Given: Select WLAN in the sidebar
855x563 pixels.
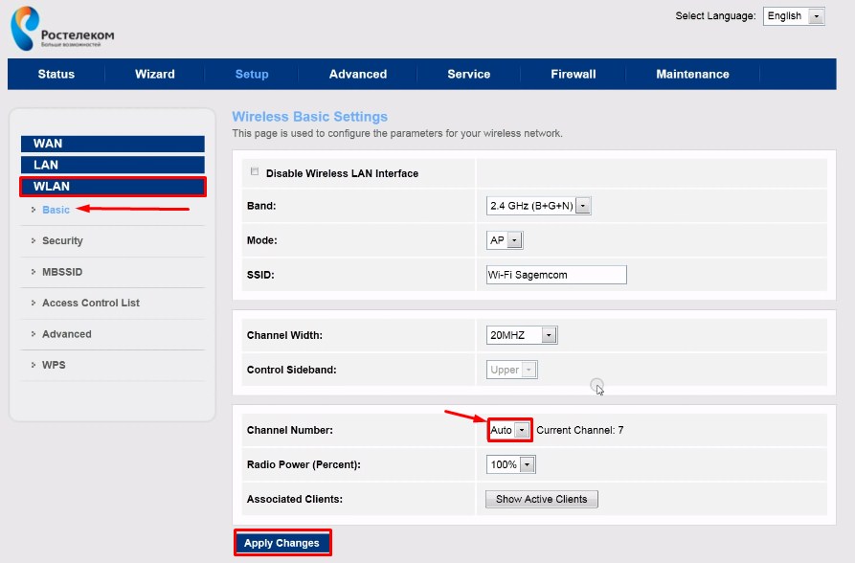Looking at the screenshot, I should tap(113, 186).
